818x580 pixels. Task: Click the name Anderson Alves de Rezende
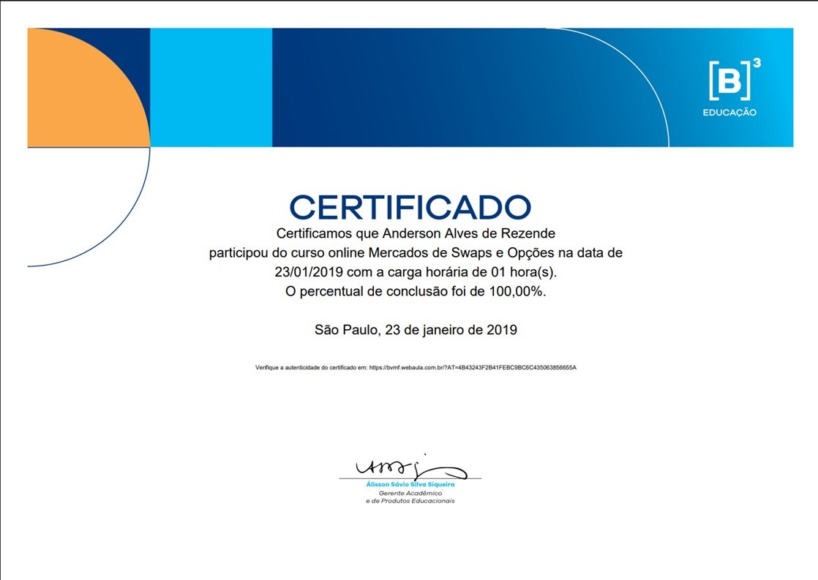click(x=469, y=233)
